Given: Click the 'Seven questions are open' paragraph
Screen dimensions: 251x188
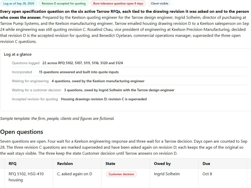Looking at the screenshot, I should tap(124, 147).
